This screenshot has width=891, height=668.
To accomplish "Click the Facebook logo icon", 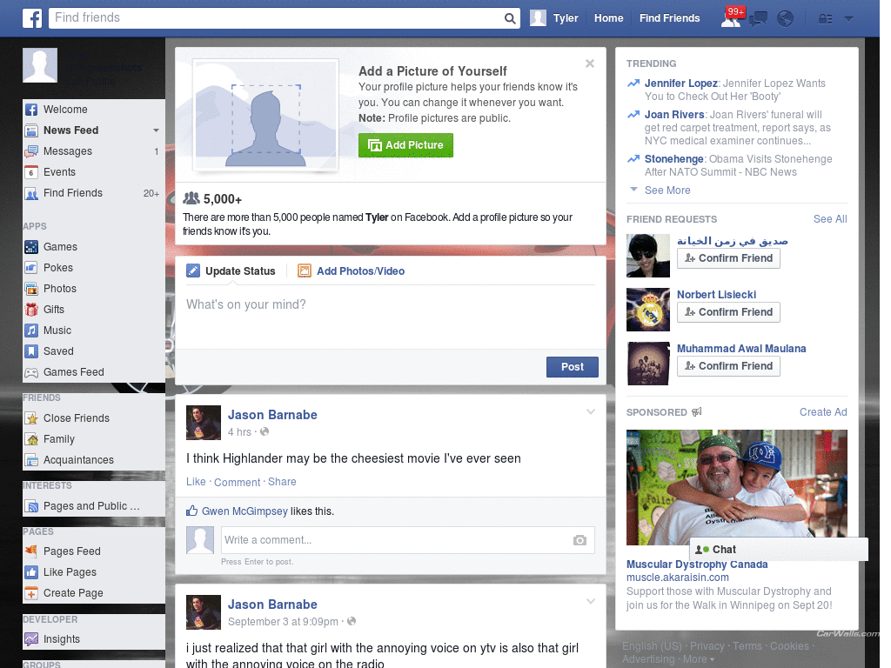I will [x=32, y=18].
